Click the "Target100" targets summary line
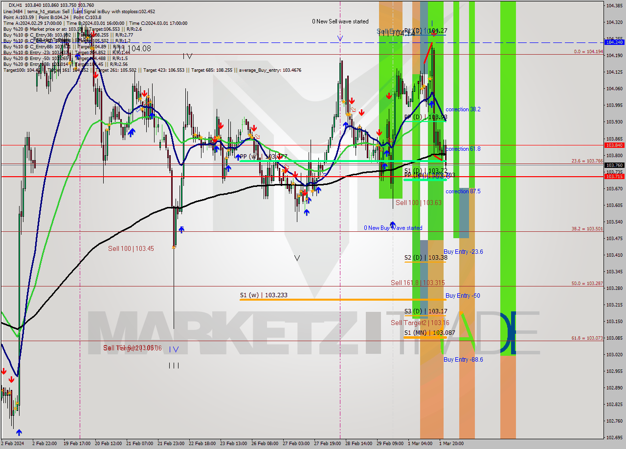The image size is (626, 449). 152,70
